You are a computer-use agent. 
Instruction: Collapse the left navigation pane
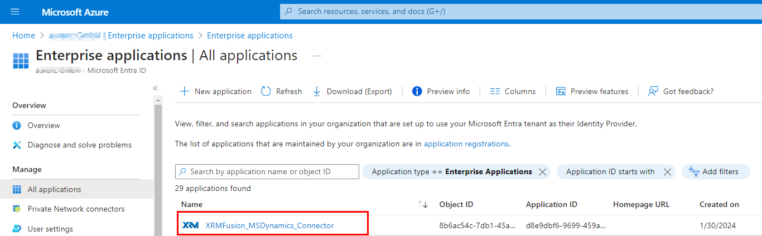coord(156,88)
